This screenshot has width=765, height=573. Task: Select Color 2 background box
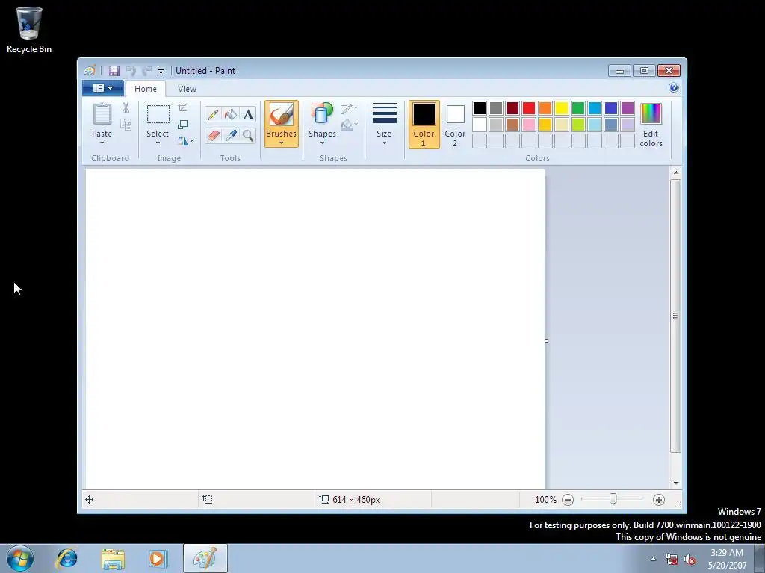[x=455, y=125]
